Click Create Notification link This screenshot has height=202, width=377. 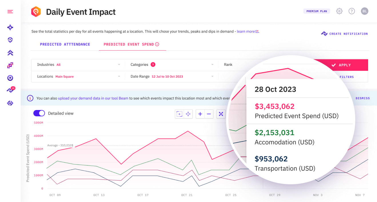coord(344,34)
